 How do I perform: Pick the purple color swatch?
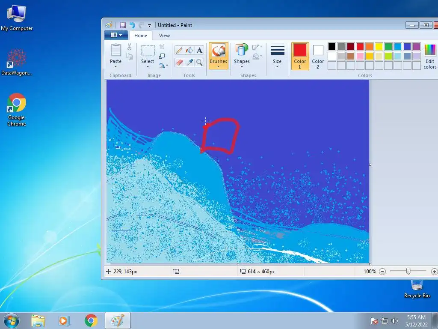(417, 46)
